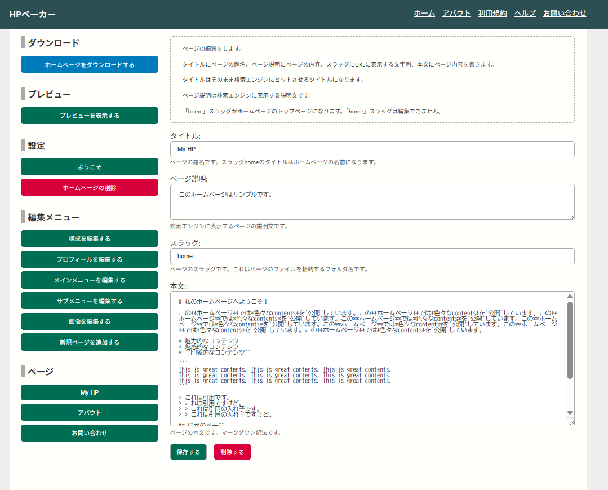The height and width of the screenshot is (490, 608).
Task: Click the green 保存する button
Action: pyautogui.click(x=188, y=452)
